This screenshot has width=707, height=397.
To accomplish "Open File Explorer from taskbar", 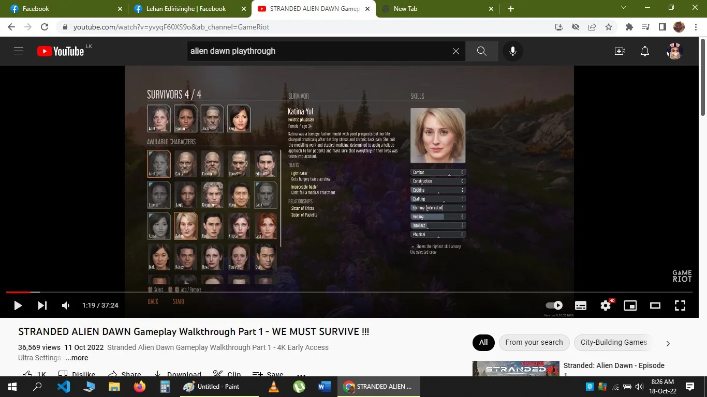I will [114, 387].
